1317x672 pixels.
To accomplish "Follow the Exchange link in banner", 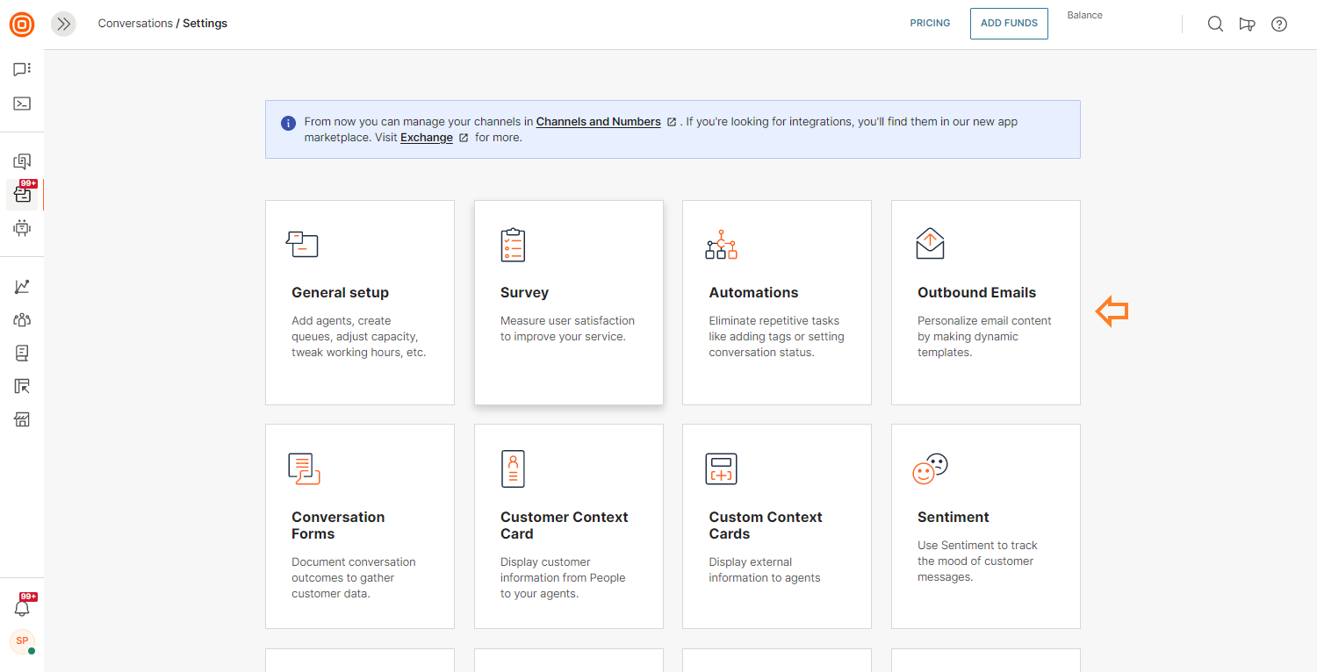I will tap(427, 138).
